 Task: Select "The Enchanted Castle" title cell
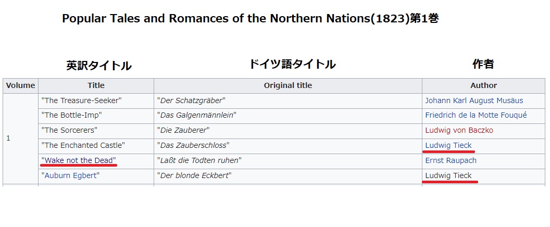[96, 146]
